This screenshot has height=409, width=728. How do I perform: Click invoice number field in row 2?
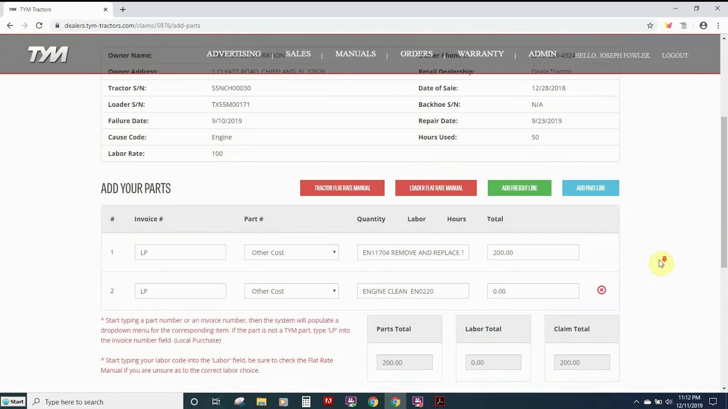pyautogui.click(x=180, y=291)
